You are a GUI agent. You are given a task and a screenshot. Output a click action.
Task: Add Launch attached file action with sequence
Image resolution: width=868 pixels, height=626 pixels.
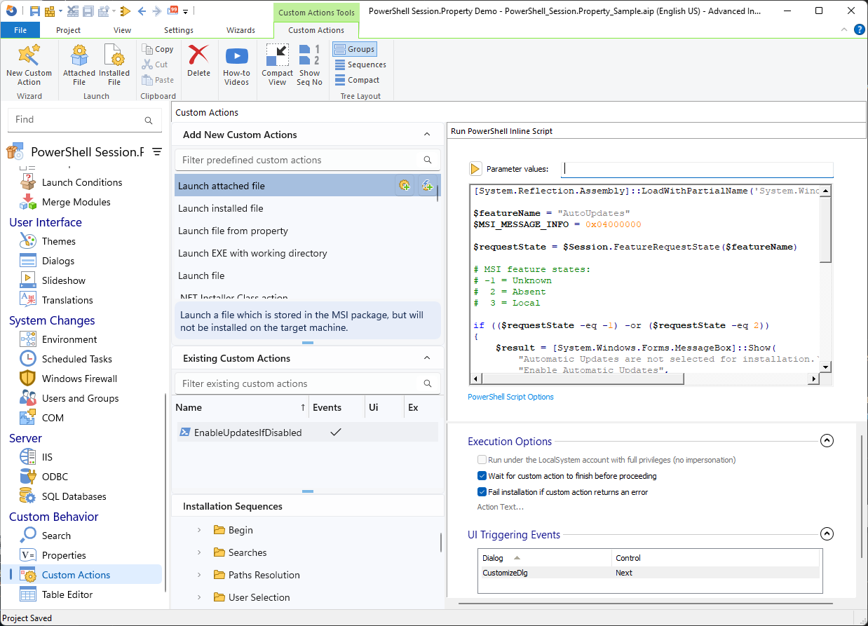point(405,186)
